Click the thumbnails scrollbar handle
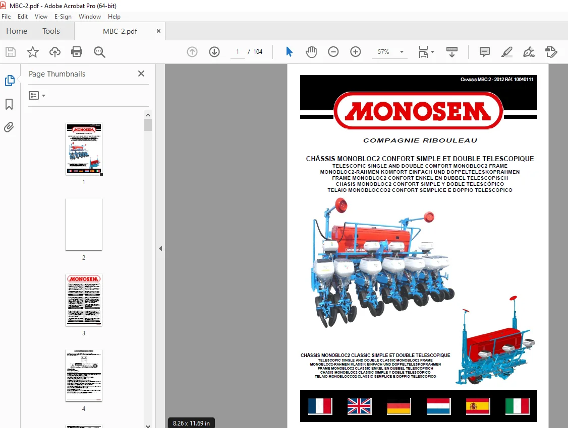 click(x=148, y=125)
